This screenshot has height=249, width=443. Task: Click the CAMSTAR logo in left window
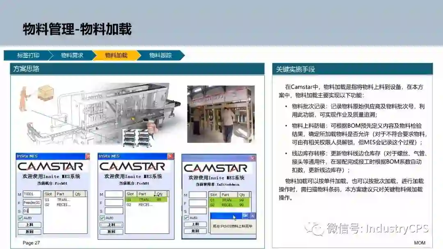[x=50, y=167]
